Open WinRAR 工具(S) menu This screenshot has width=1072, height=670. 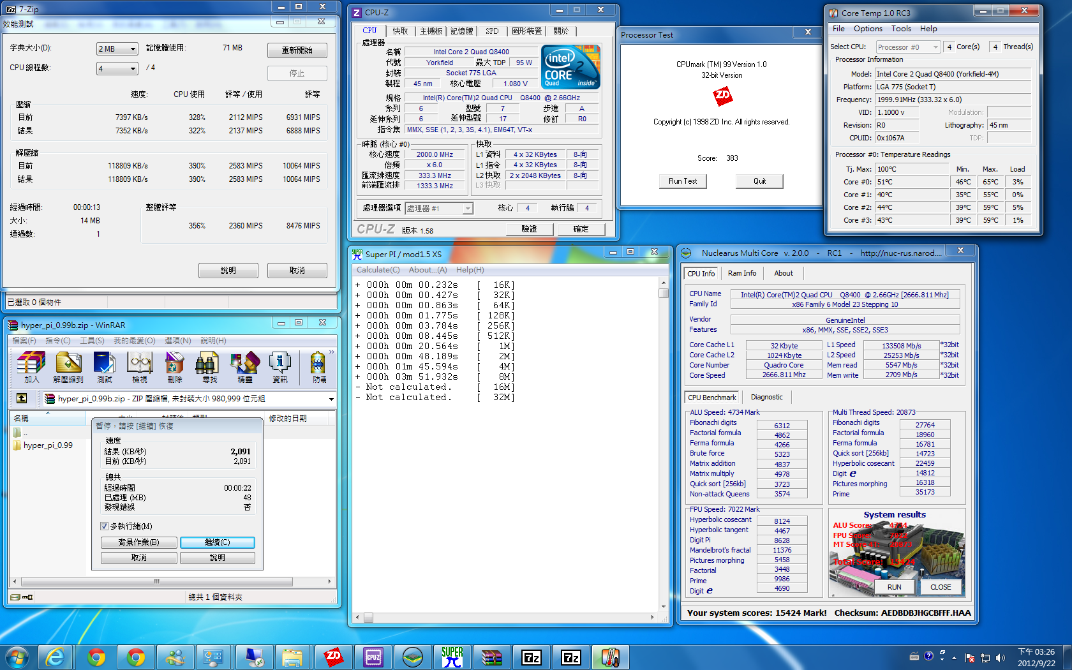point(92,341)
